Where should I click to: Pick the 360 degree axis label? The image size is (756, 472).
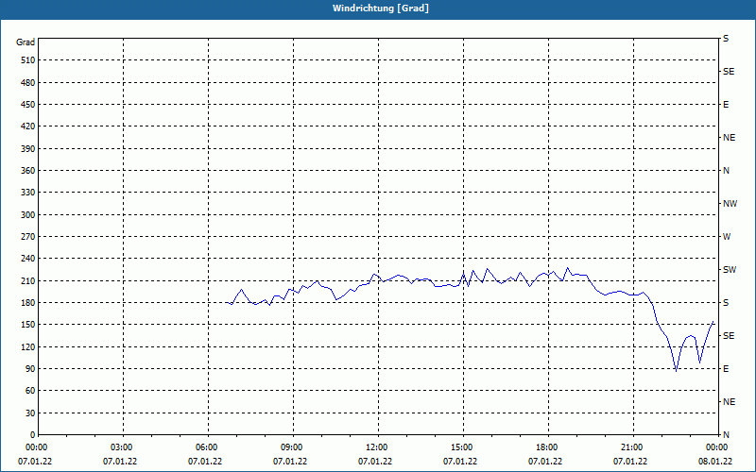tap(28, 171)
